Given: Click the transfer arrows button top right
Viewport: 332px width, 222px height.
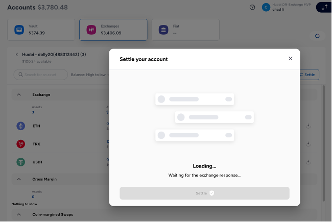Looking at the screenshot, I should point(324,7).
